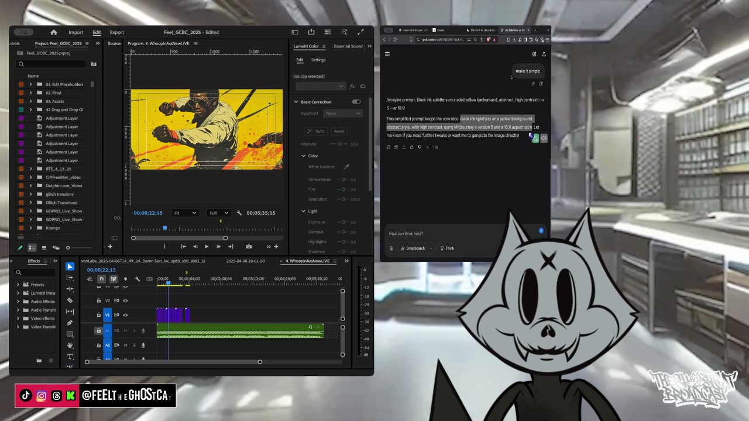Viewport: 749px width, 421px height.
Task: Click the reset effect icon beside fx
Action: tap(363, 87)
